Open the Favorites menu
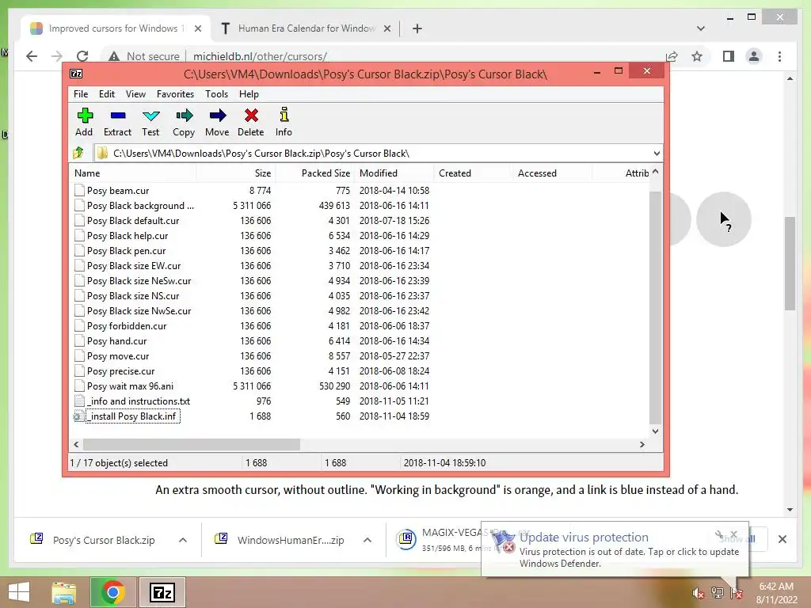 (x=175, y=94)
